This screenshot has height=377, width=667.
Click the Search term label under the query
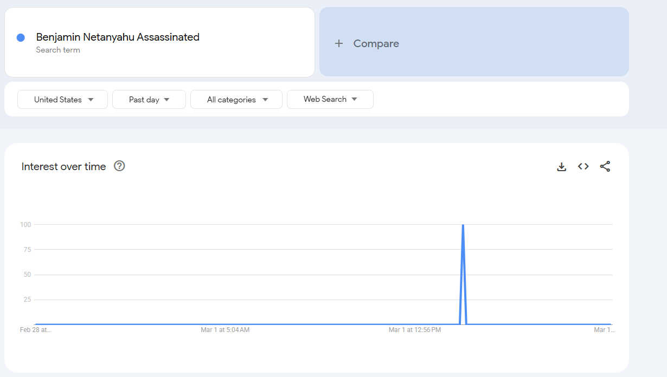(58, 50)
